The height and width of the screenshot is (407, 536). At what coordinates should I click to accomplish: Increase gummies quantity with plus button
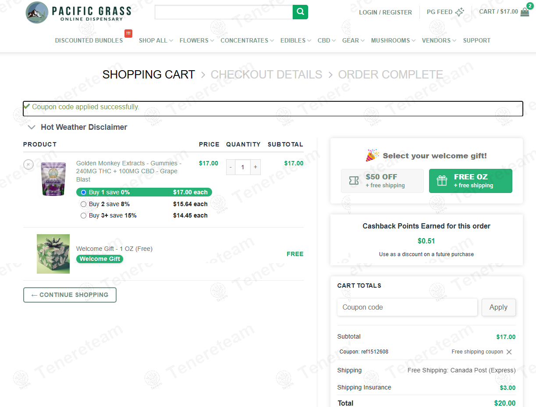tap(256, 167)
